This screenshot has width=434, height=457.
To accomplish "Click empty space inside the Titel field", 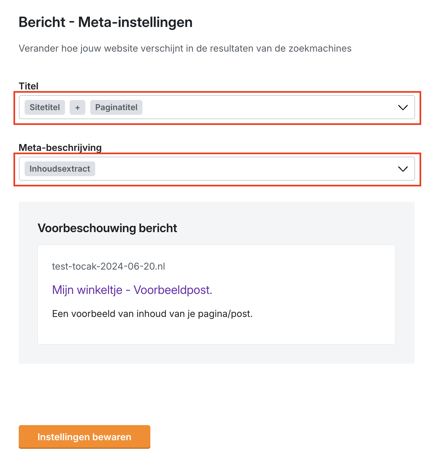I will coord(263,108).
